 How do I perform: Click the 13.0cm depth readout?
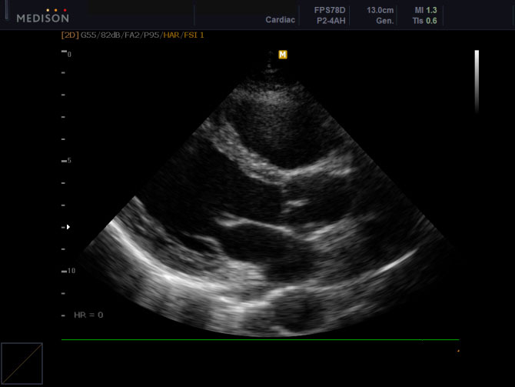click(x=380, y=10)
